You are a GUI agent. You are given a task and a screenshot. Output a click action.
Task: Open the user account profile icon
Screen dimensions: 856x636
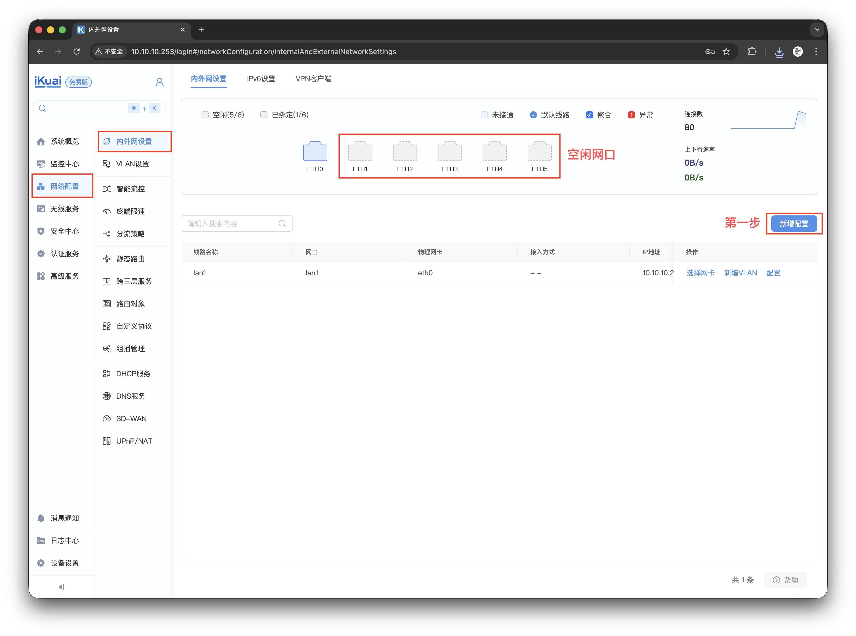click(x=160, y=82)
